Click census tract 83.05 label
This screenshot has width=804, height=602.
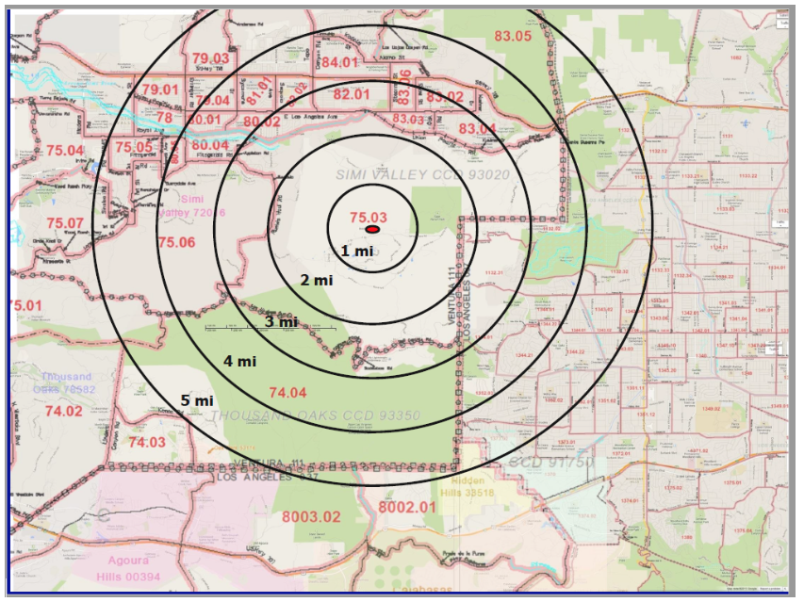[x=513, y=36]
